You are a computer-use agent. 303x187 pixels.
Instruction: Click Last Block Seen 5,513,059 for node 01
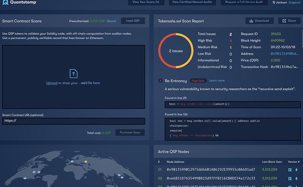click(270, 169)
